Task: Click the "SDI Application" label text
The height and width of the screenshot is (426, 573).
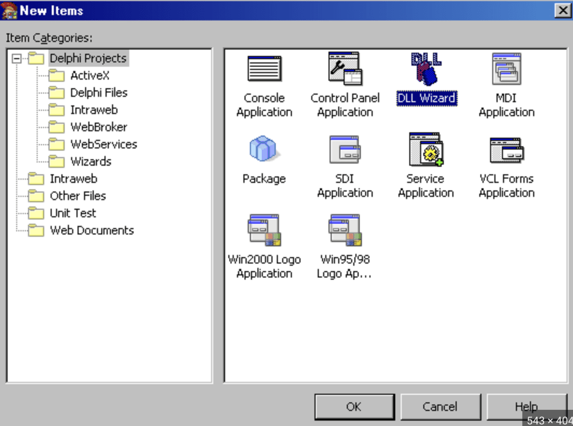Action: 345,186
